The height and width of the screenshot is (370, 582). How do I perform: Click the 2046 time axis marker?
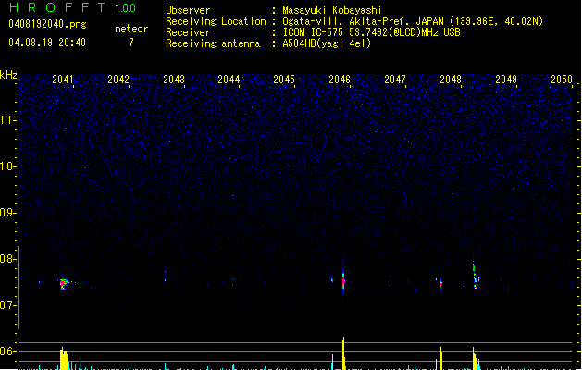pos(340,80)
